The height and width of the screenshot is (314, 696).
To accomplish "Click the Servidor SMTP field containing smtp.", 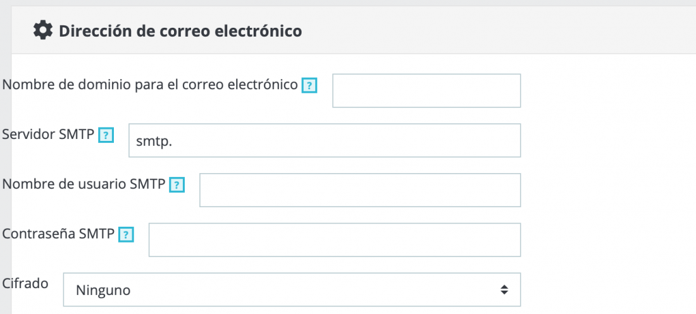I will [x=325, y=141].
